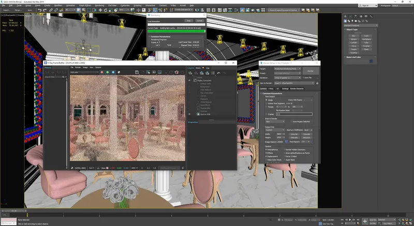The image size is (414, 226).
Task: Select the Range radio button in Render Setup
Action: (266, 107)
